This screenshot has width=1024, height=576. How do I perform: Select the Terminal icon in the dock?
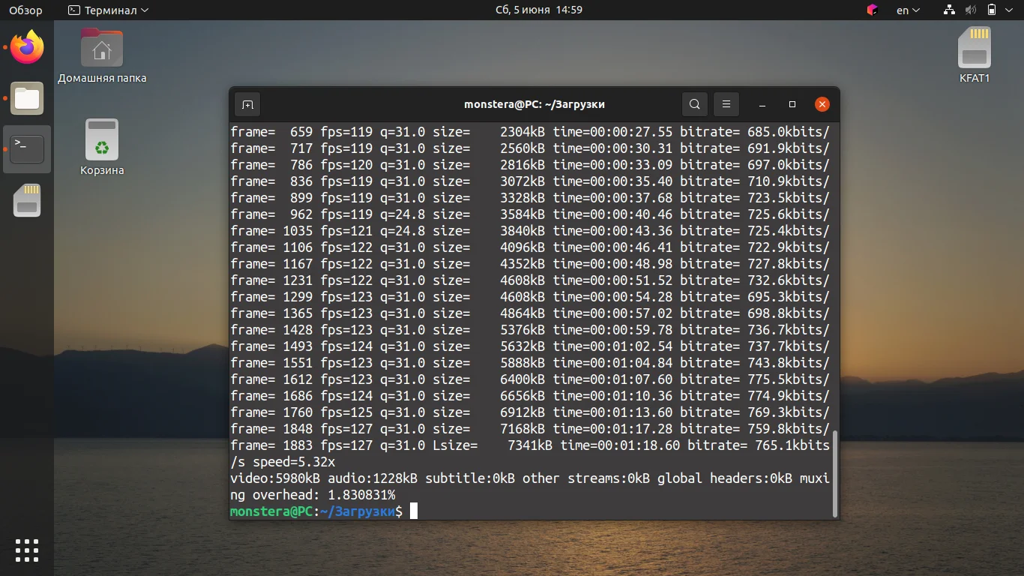click(27, 148)
